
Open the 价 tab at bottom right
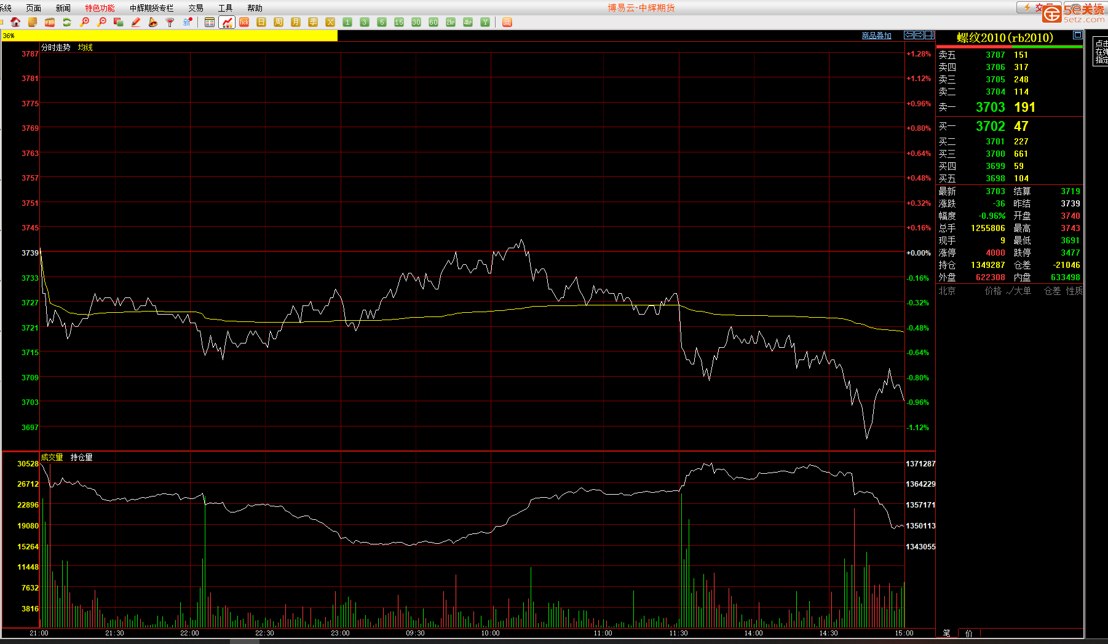coord(969,633)
